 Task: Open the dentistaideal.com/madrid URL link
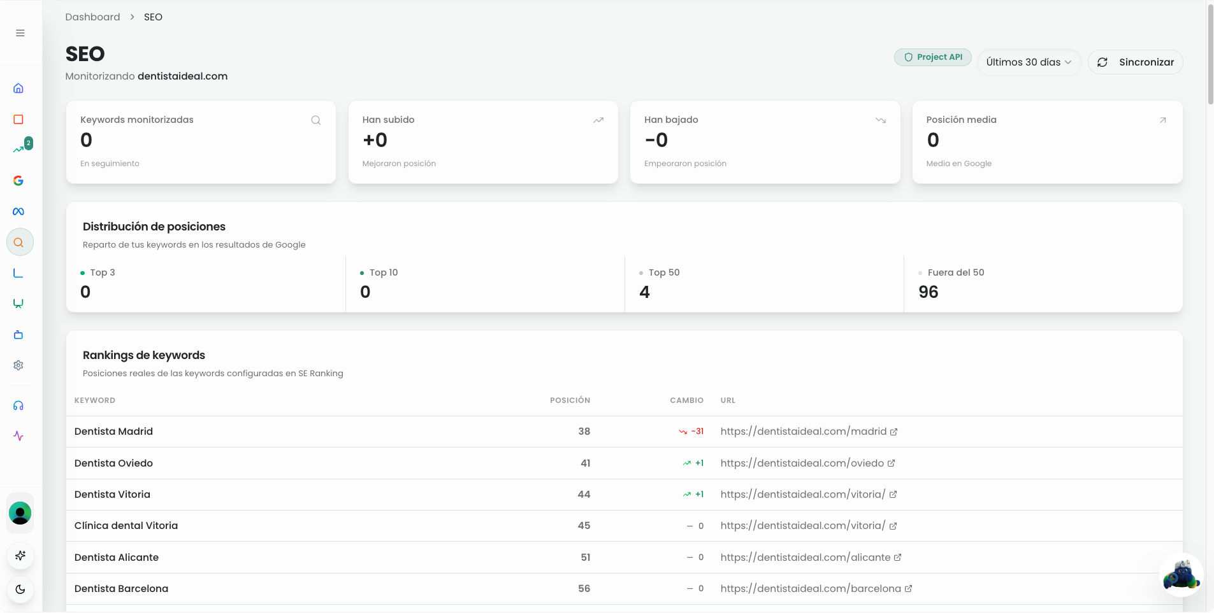coord(809,432)
